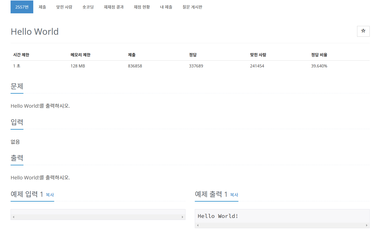The width and height of the screenshot is (379, 233).
Task: Bookmark the problem with the star icon
Action: tap(363, 31)
